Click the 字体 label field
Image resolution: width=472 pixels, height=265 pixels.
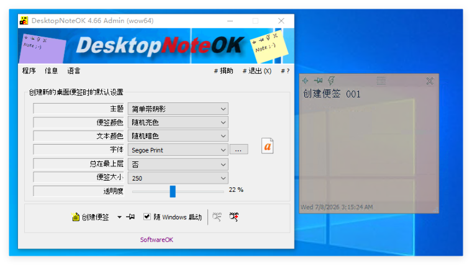(x=79, y=150)
